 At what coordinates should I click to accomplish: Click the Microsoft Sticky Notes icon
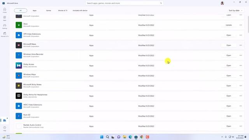tap(19, 86)
